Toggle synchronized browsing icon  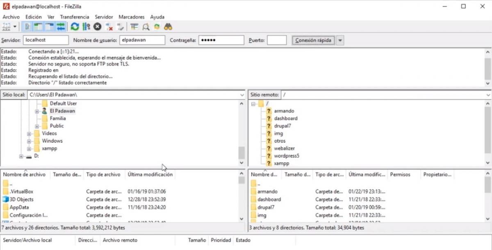(157, 27)
